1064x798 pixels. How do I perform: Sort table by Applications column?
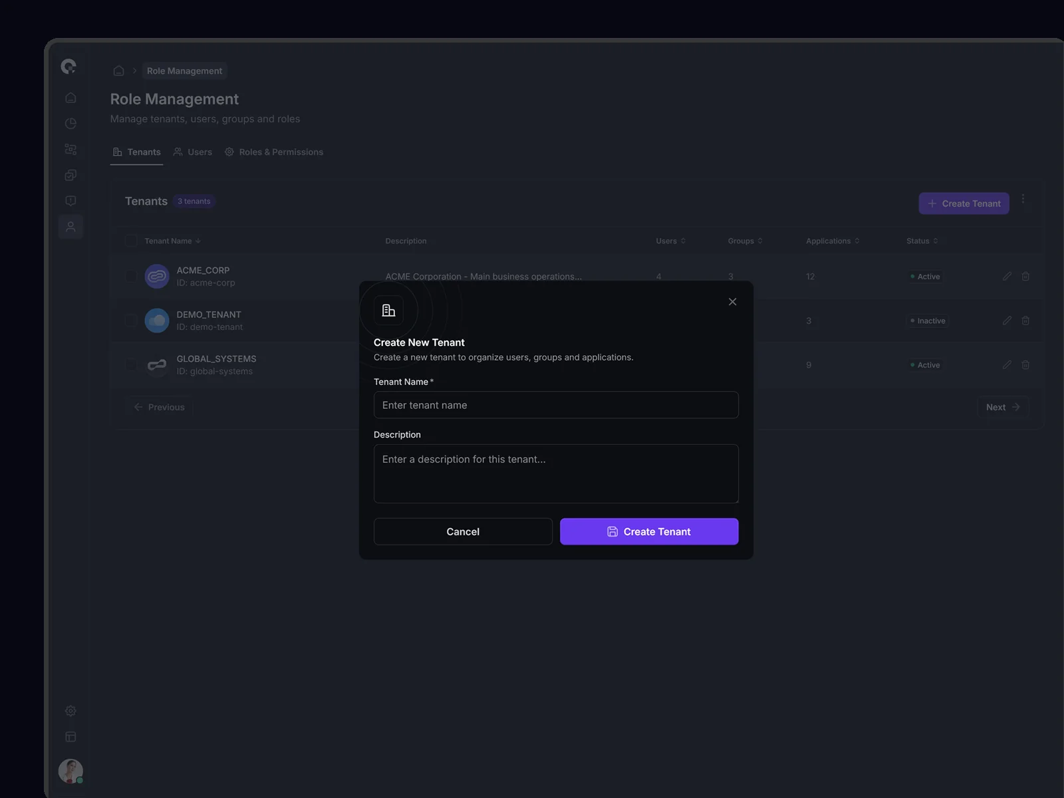coord(833,241)
